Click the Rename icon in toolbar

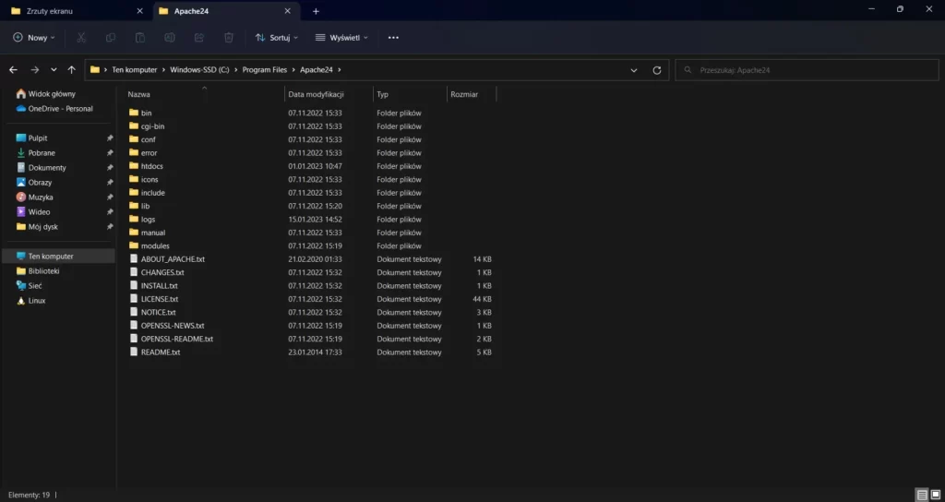170,37
